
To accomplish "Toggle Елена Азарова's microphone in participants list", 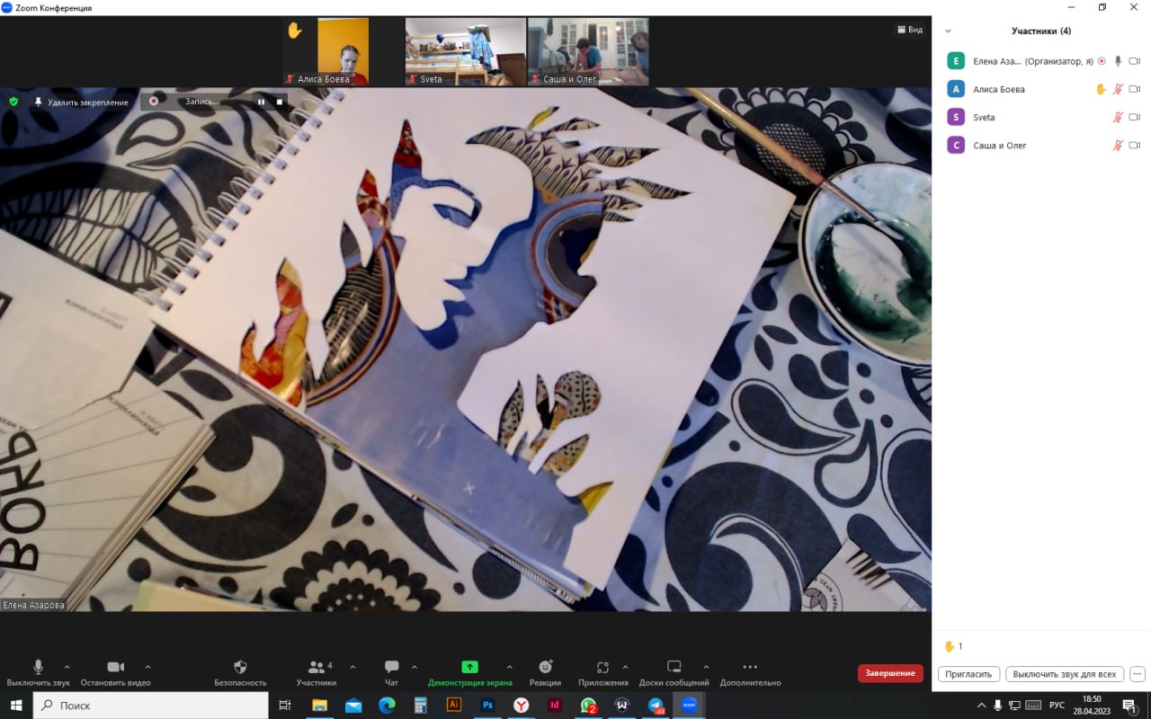I will 1118,61.
